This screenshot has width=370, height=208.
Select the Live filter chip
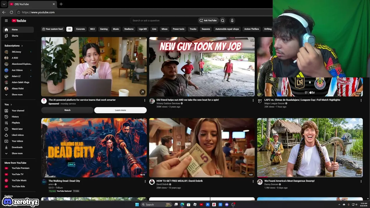[154, 29]
